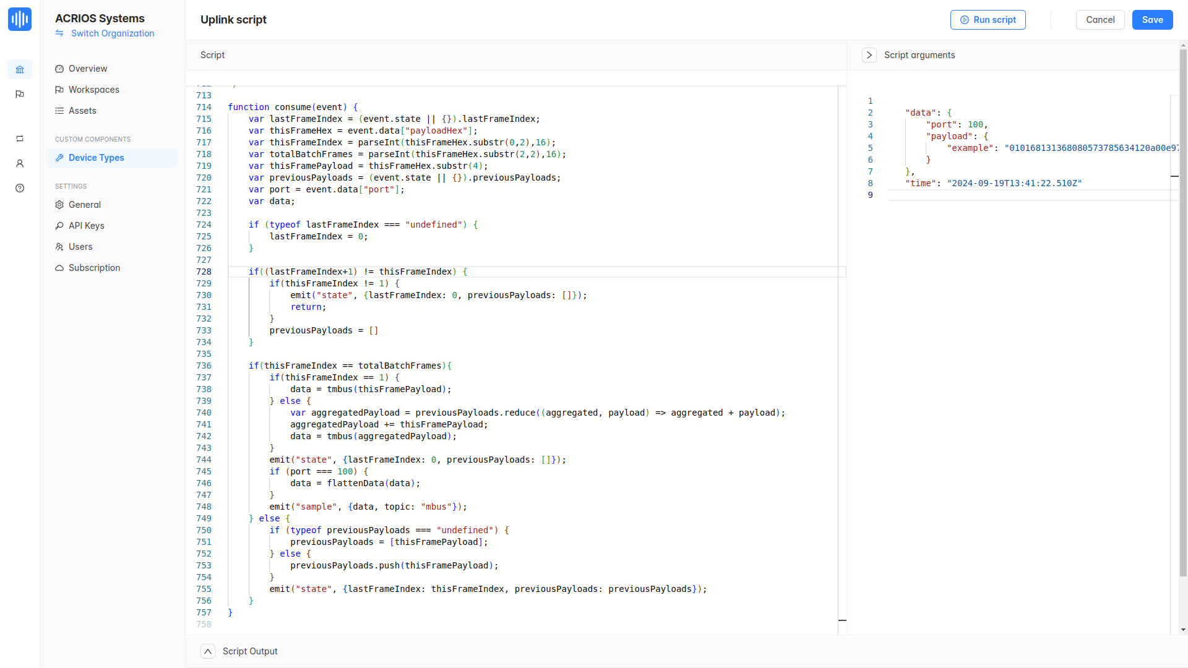The image size is (1188, 668).
Task: Click the Assets navigation icon
Action: [59, 110]
